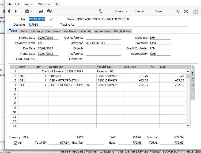This screenshot has width=201, height=153.
Task: Click unit price 433.23 in row 3
Action: pos(137,80)
